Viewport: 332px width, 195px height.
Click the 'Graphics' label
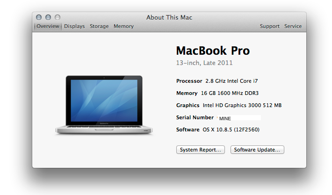[x=188, y=105]
